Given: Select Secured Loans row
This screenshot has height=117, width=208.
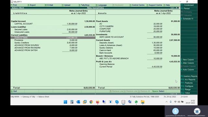Looking at the screenshot, I should pyautogui.click(x=53, y=30).
